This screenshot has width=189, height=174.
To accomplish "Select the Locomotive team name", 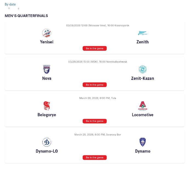I will click(143, 115).
